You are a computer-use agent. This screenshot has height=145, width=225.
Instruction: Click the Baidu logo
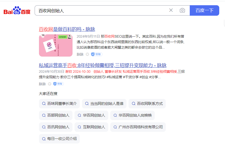point(17,10)
